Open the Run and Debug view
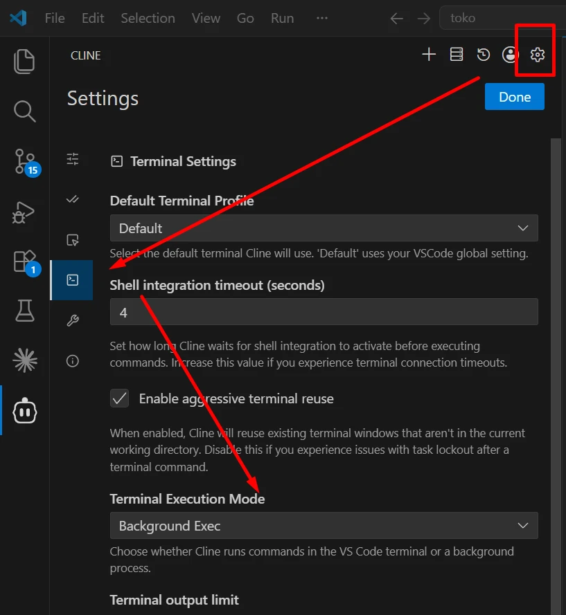Screen dimensions: 566x615 [x=24, y=212]
